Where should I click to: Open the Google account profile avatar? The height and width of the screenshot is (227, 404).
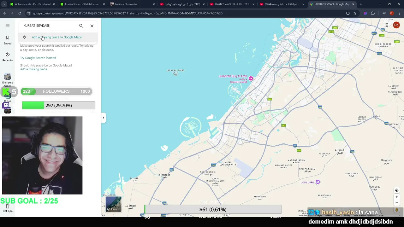396,25
